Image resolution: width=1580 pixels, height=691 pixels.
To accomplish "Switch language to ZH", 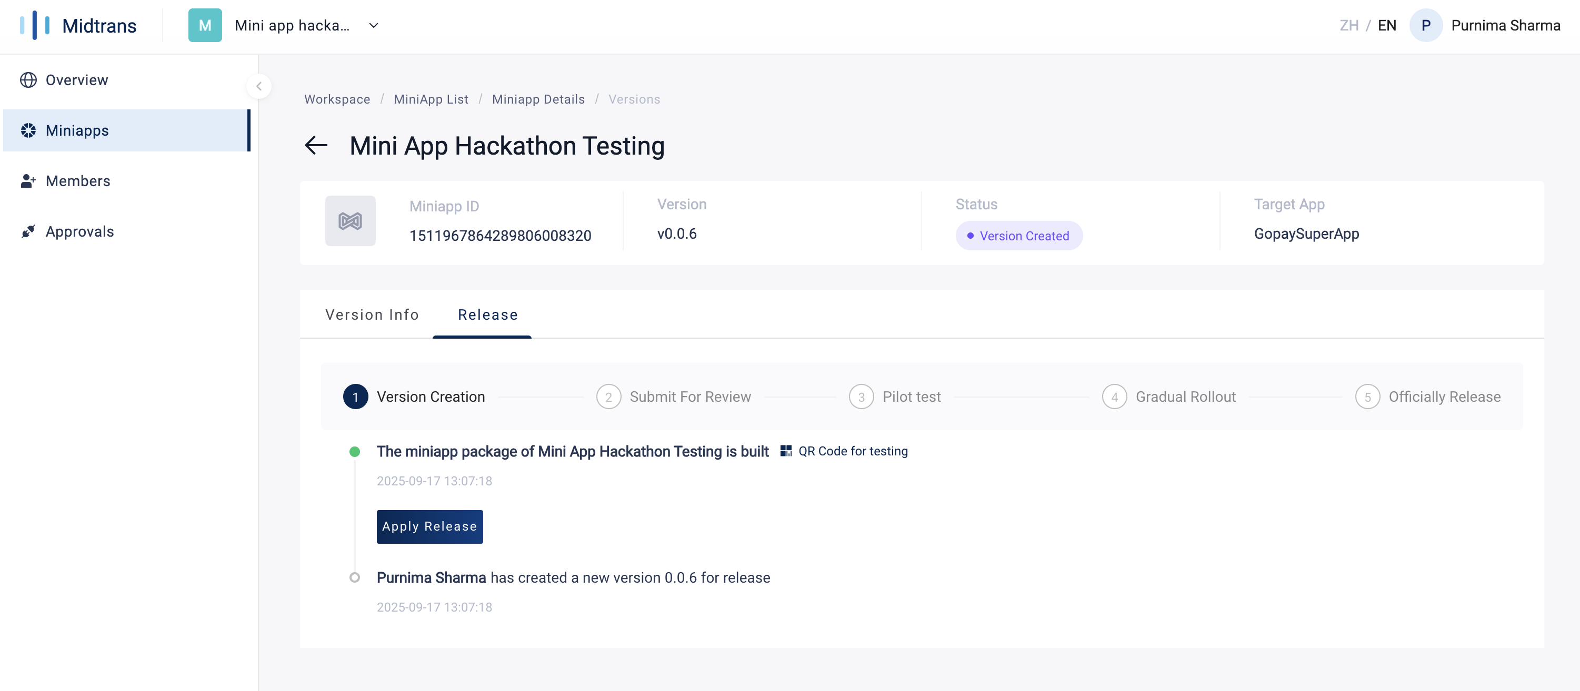I will pyautogui.click(x=1349, y=26).
